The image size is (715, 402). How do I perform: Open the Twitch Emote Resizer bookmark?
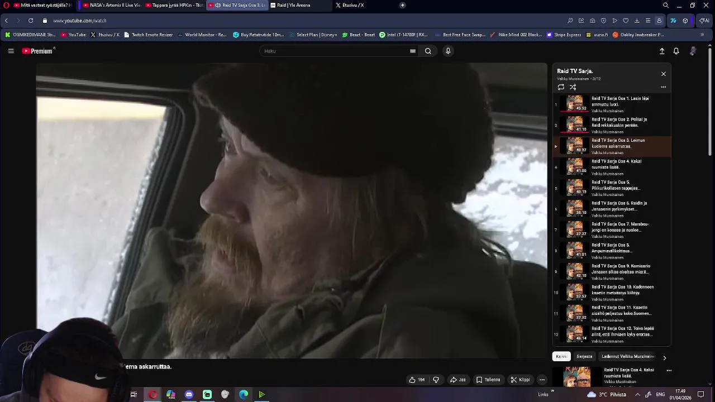(148, 35)
